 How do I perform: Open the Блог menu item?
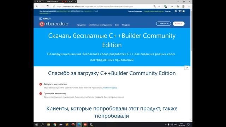coord(117,25)
